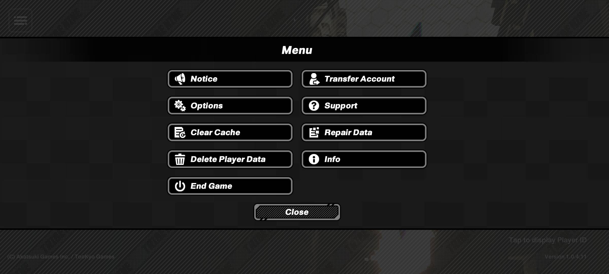Click the Support question mark icon
This screenshot has width=609, height=274.
[313, 105]
